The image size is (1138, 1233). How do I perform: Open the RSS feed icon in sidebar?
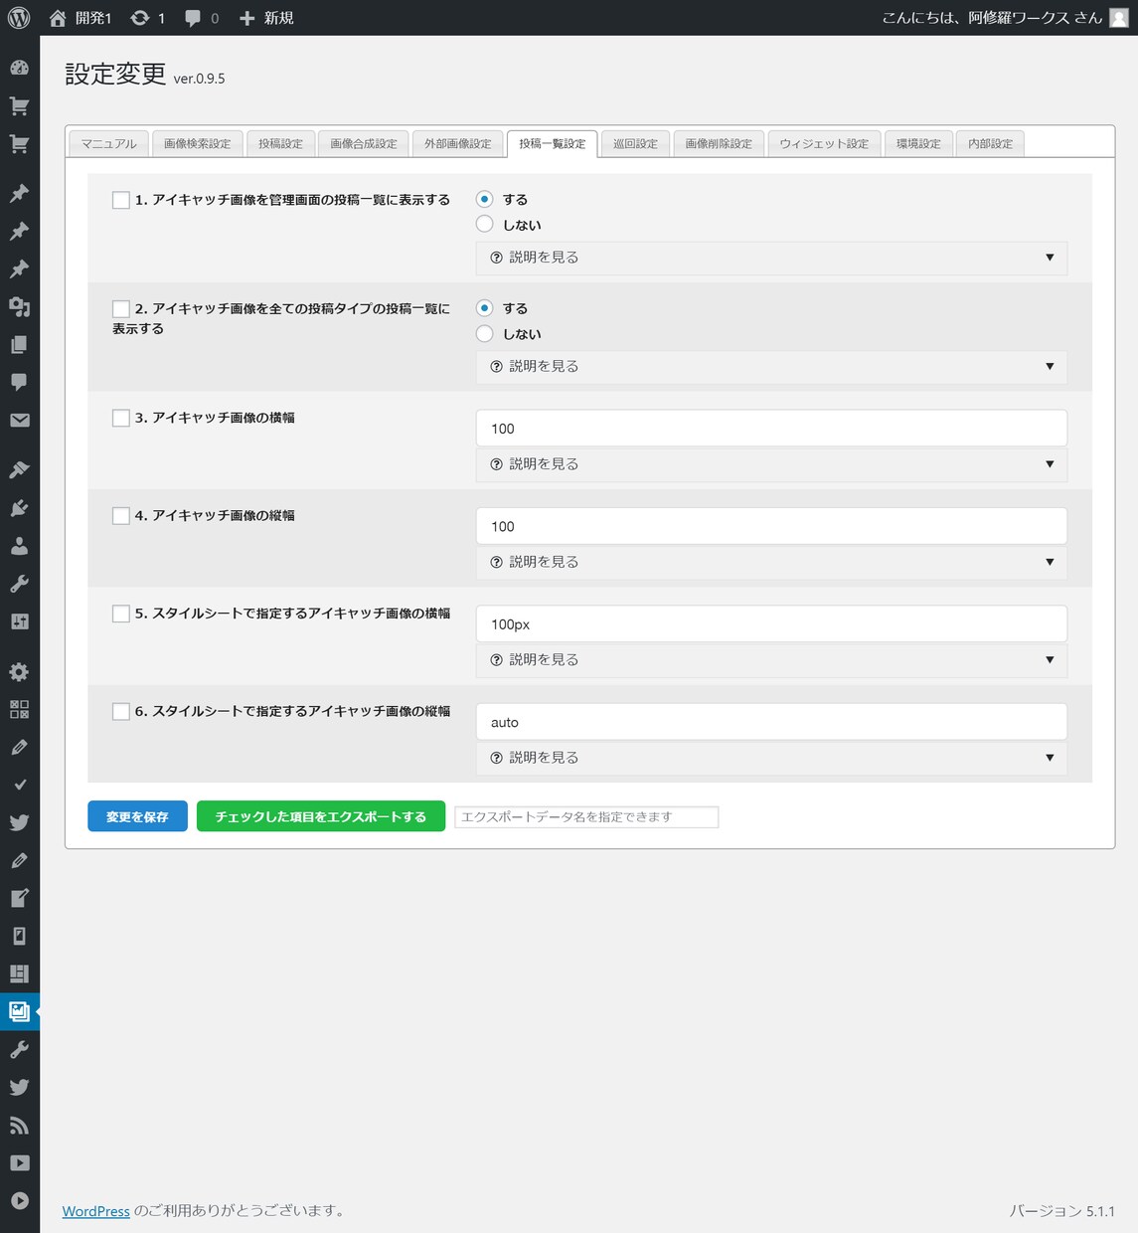tap(19, 1125)
